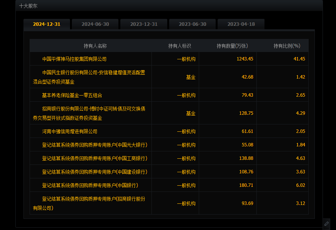Screen dimensions: 336x230
Task: Click holding ratio 4.63
Action: 301,158
